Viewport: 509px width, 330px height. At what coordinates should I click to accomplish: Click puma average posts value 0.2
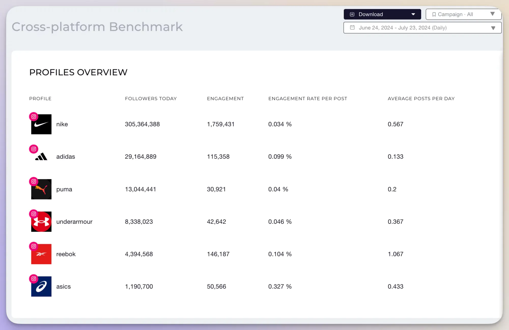392,189
